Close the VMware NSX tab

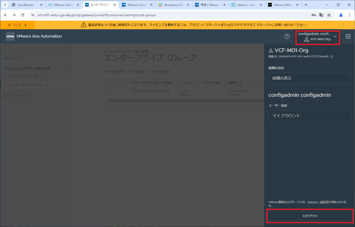pos(298,5)
